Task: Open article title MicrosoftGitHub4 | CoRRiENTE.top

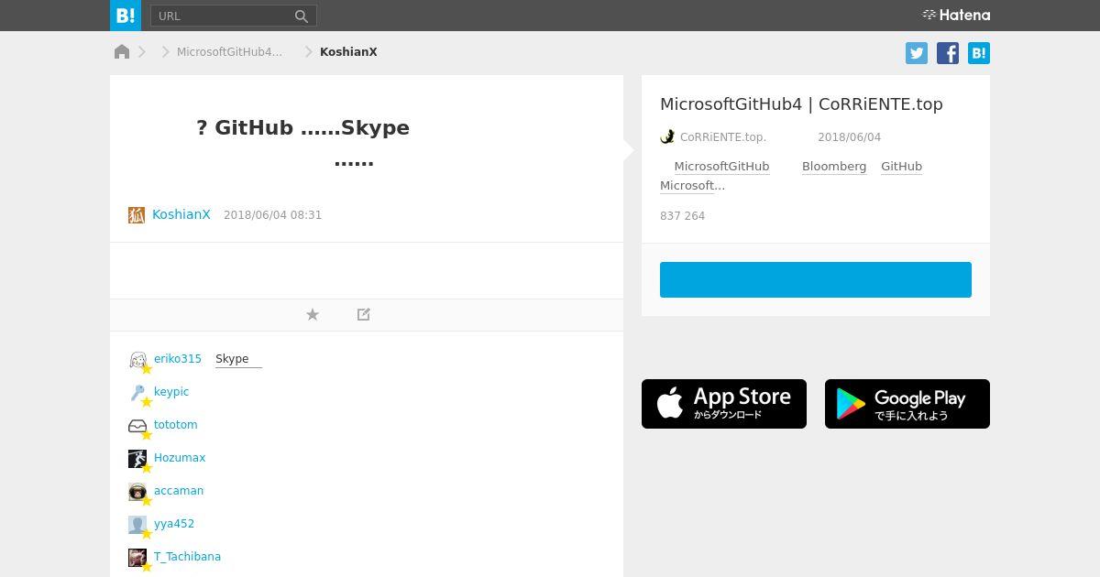Action: (801, 104)
